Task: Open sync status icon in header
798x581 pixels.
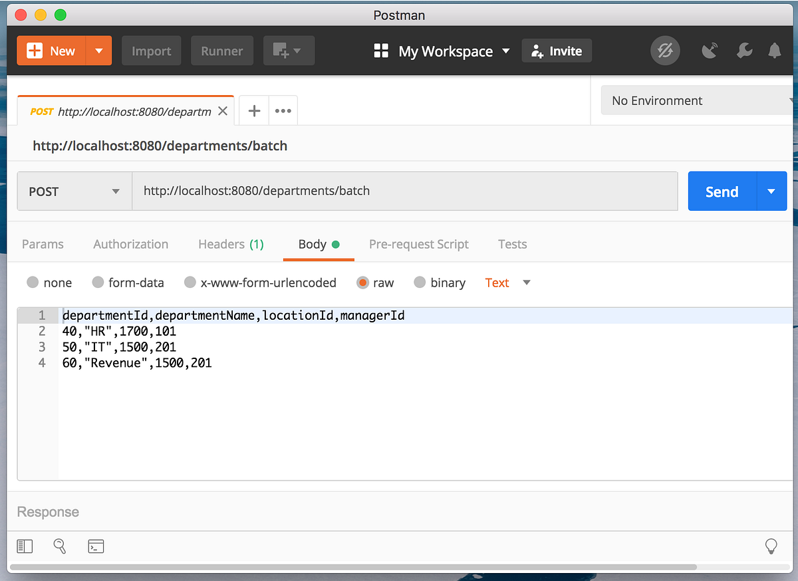Action: pyautogui.click(x=665, y=51)
